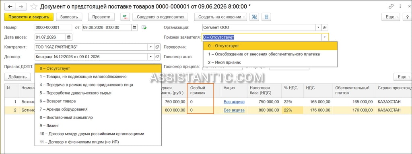Select 0 – Отсутствует in Признак ДОПП list
This screenshot has width=412, height=154.
(x=98, y=68)
